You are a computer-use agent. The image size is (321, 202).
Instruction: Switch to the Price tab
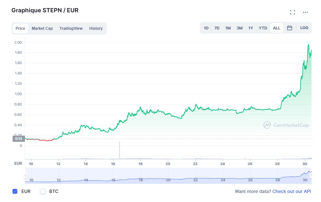coord(20,28)
